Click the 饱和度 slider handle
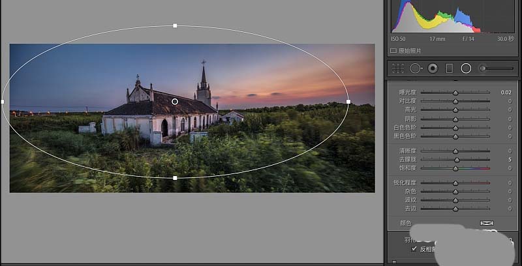Screen dimensions: 522x266 (x=455, y=169)
